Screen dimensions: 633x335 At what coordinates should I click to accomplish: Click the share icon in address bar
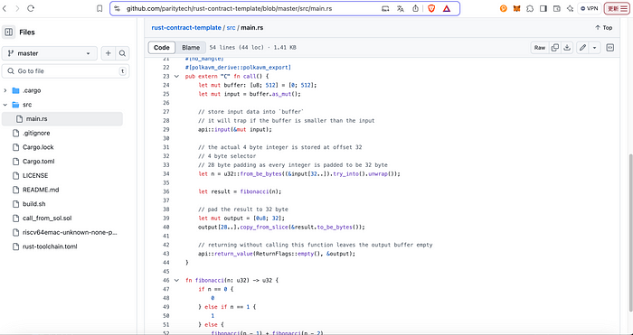(x=415, y=8)
